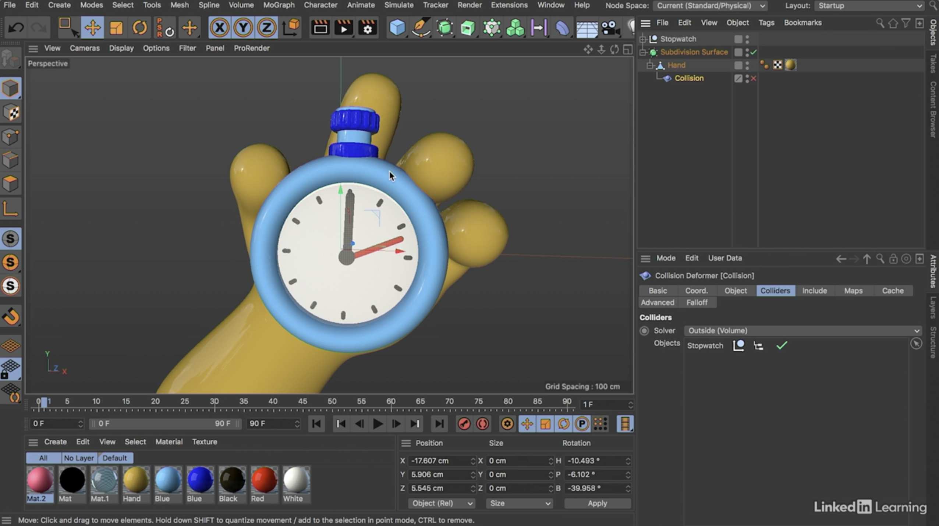Open the Layout Startup dropdown
This screenshot has width=939, height=526.
(x=869, y=6)
